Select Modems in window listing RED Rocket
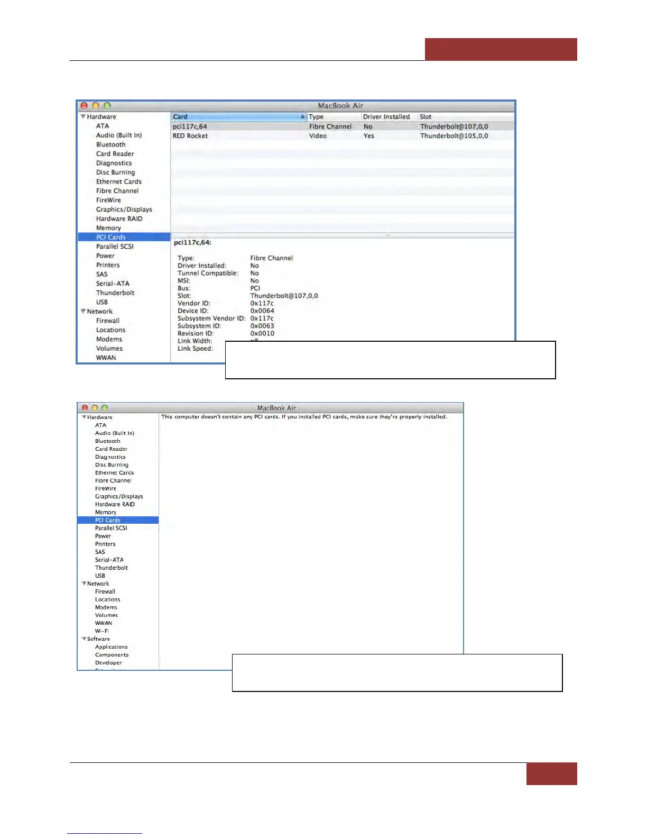The height and width of the screenshot is (838, 647). pyautogui.click(x=109, y=339)
